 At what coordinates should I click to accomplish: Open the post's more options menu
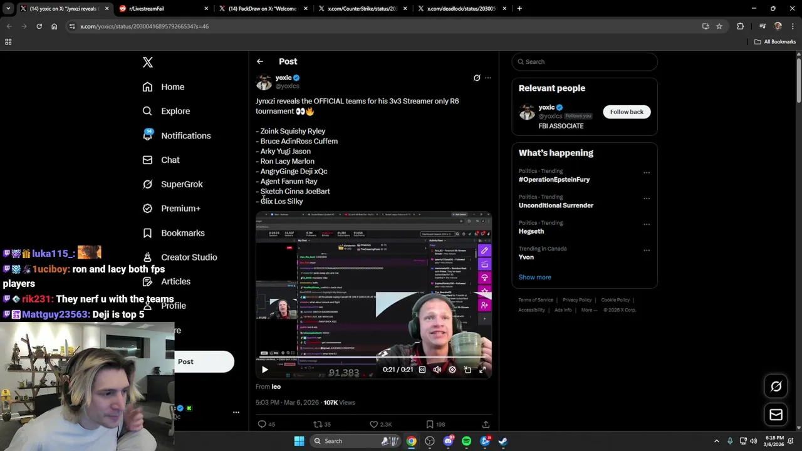(x=488, y=78)
